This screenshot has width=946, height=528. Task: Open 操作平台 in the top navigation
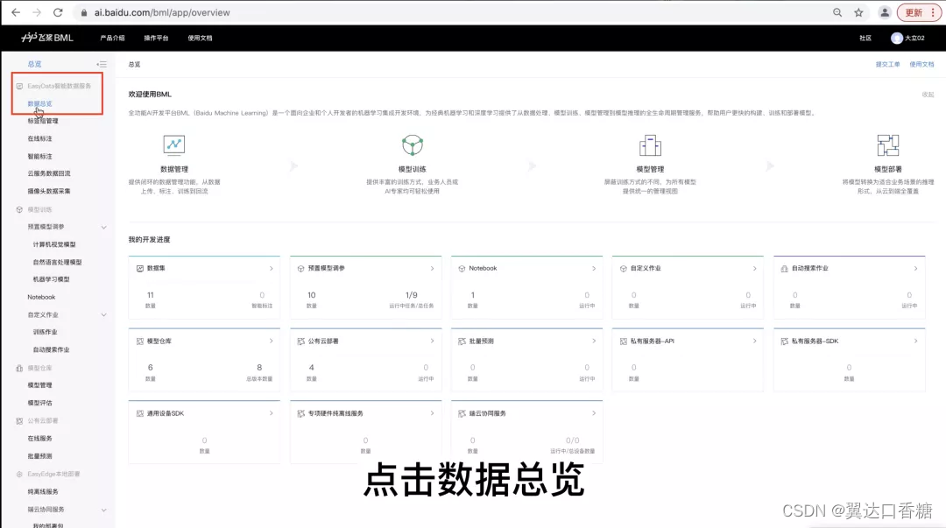click(x=156, y=38)
